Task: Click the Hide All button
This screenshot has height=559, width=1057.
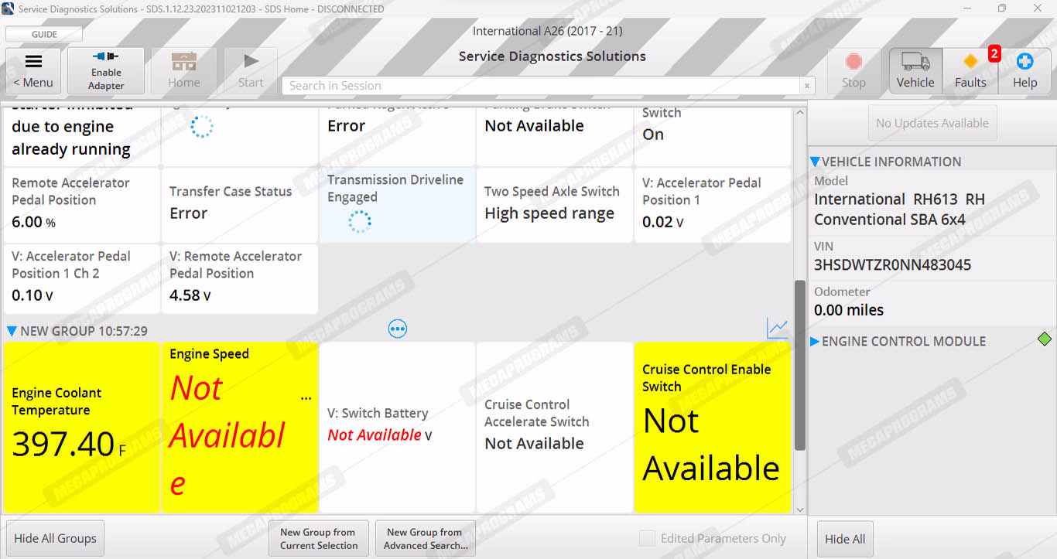Action: tap(845, 538)
